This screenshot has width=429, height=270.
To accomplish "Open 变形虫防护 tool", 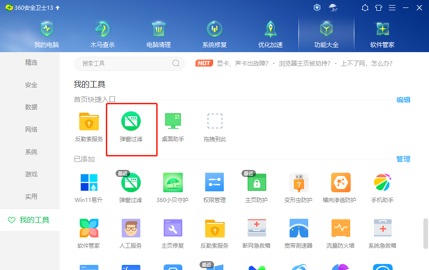I will (x=298, y=188).
